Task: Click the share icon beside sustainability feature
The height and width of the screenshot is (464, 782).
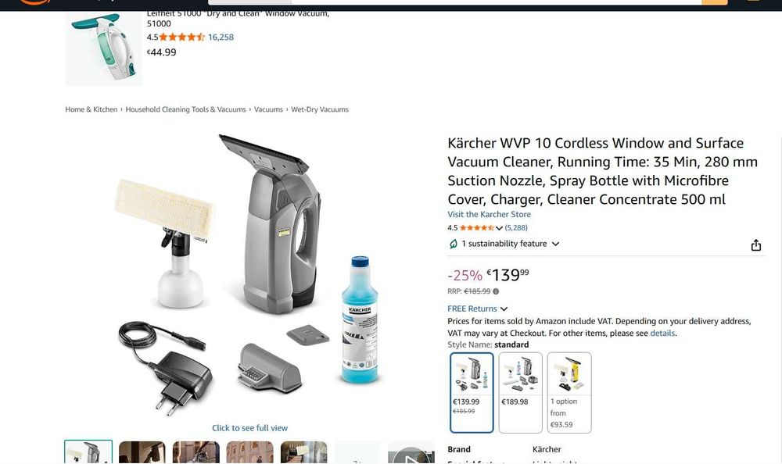Action: click(756, 244)
